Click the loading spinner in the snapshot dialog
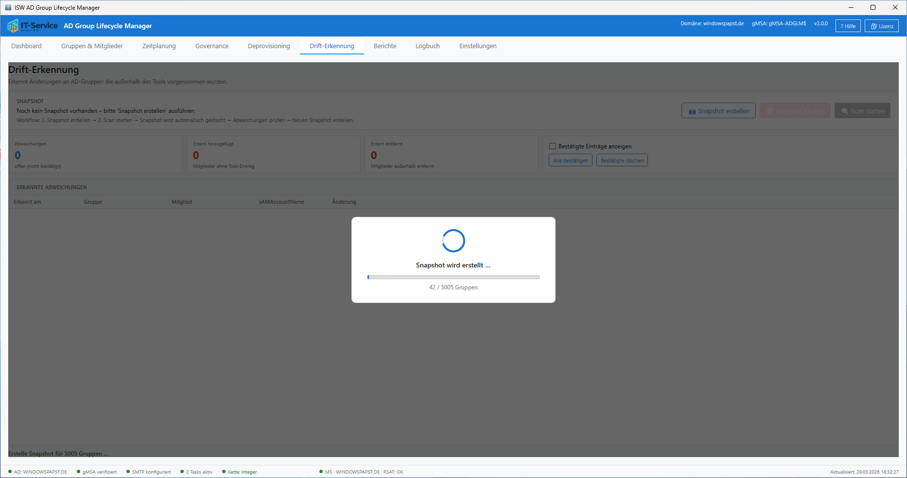The image size is (907, 478). tap(453, 241)
